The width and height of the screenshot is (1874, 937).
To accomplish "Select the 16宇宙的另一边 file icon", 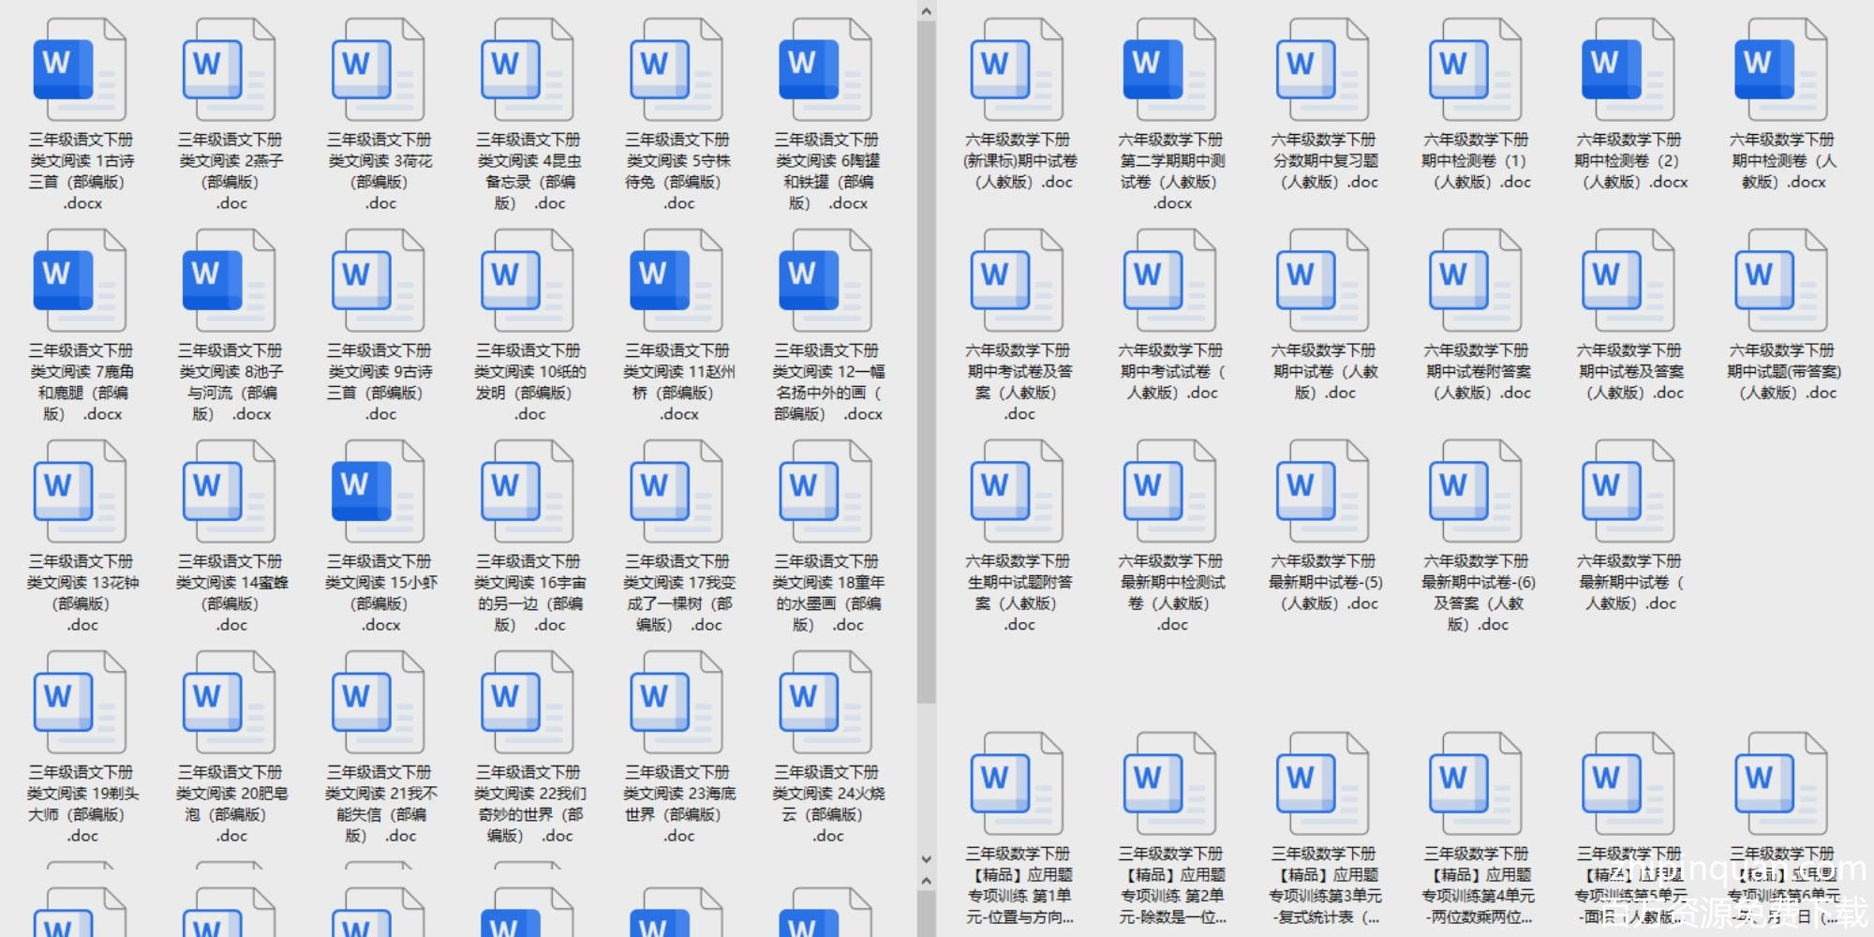I will (527, 492).
